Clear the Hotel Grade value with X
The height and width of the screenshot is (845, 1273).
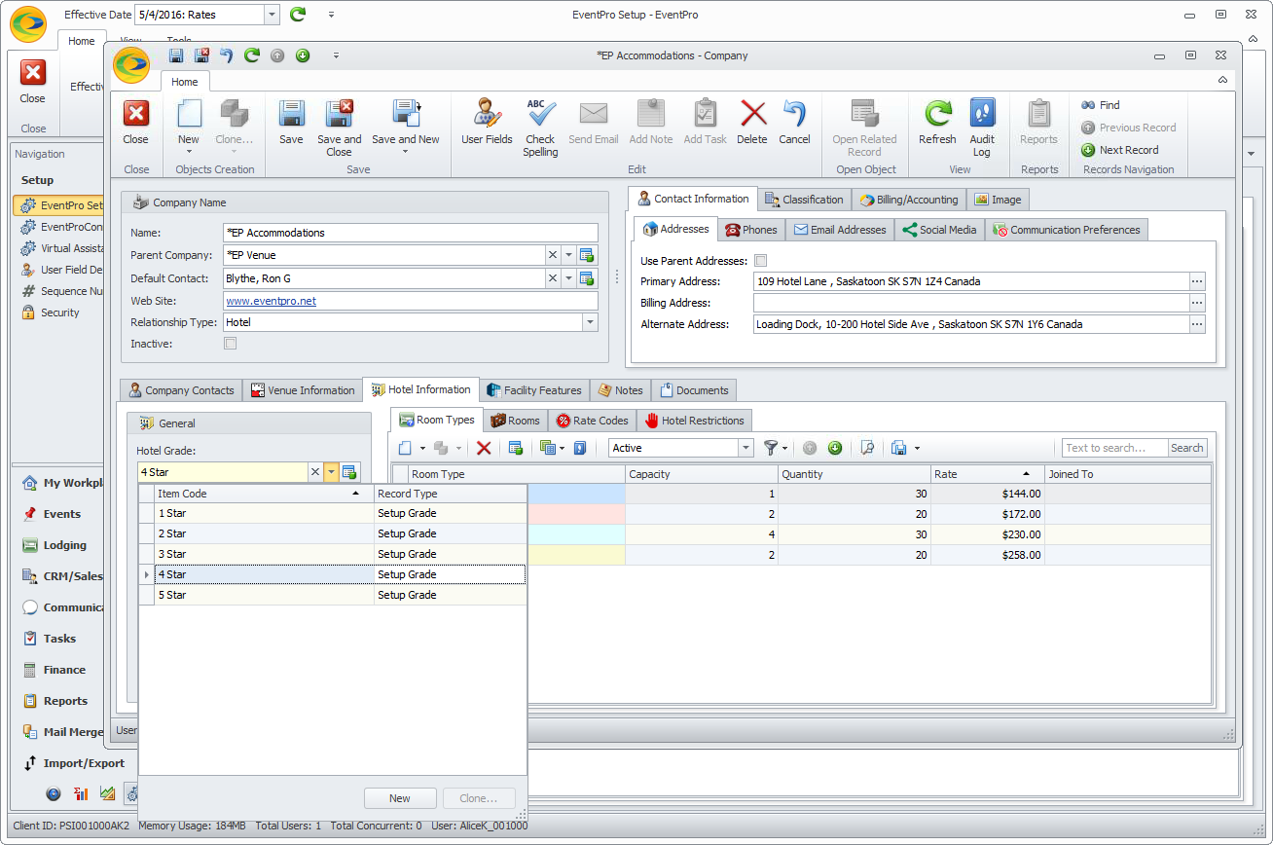point(315,472)
